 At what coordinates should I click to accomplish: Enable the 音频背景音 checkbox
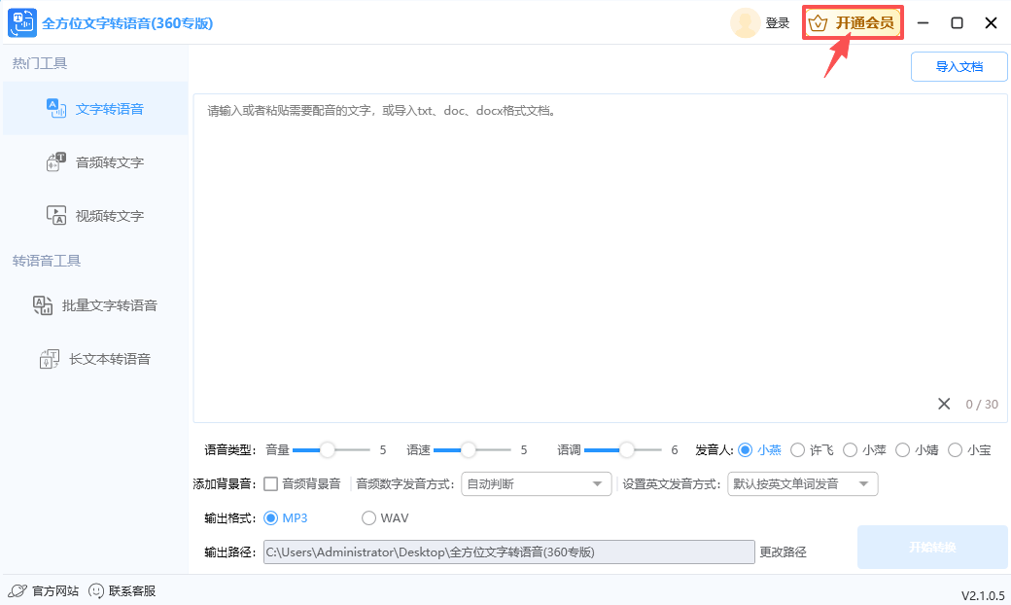[x=270, y=483]
